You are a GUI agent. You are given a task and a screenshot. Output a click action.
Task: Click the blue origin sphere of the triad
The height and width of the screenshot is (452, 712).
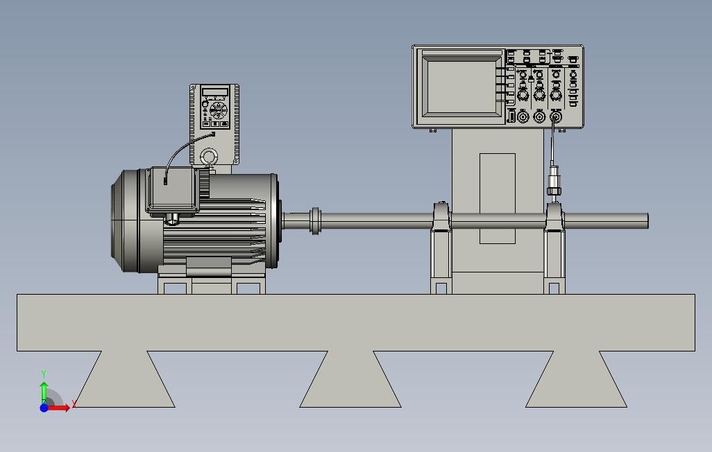point(44,408)
